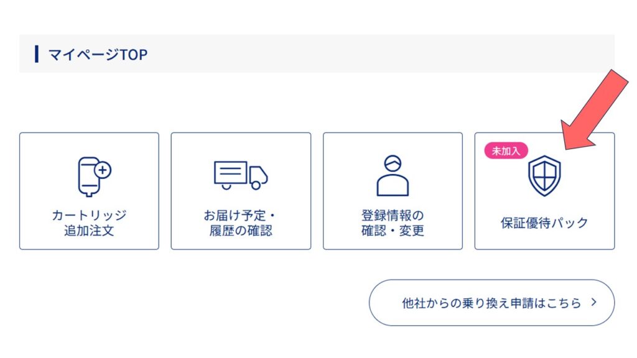Select the 登録情報の確認・変更 label

point(393,223)
